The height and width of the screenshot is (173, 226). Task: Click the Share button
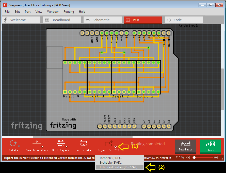point(211,146)
